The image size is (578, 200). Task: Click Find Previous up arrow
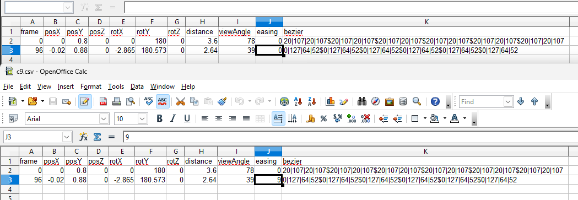(x=534, y=101)
